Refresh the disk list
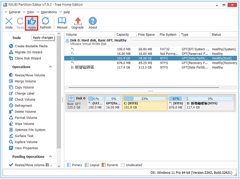Screen dimensions: 240x179 click(45, 23)
